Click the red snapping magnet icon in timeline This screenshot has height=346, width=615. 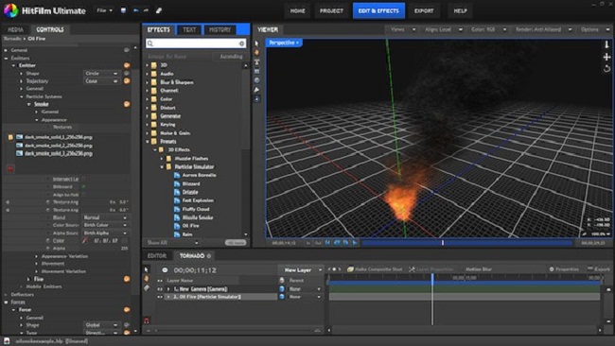pos(147,320)
